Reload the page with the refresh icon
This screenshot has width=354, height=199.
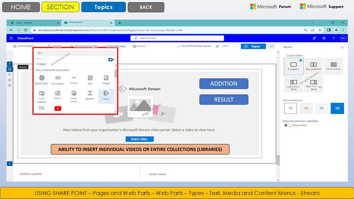point(26,30)
